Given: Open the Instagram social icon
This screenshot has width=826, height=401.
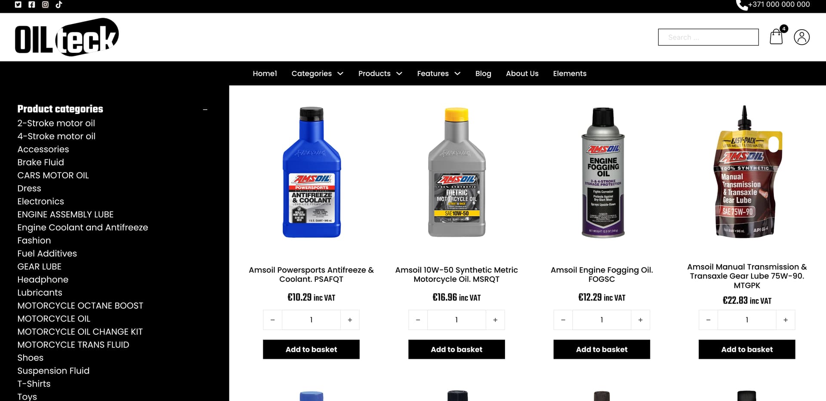Looking at the screenshot, I should [45, 5].
